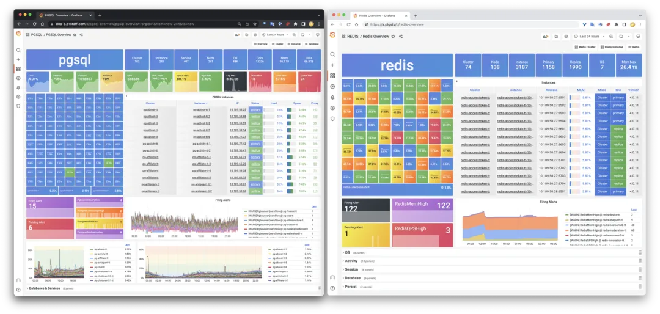Image resolution: width=660 pixels, height=314 pixels.
Task: Reload page in PGSQL browser window
Action: [35, 24]
